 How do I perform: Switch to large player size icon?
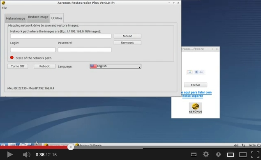(x=243, y=155)
